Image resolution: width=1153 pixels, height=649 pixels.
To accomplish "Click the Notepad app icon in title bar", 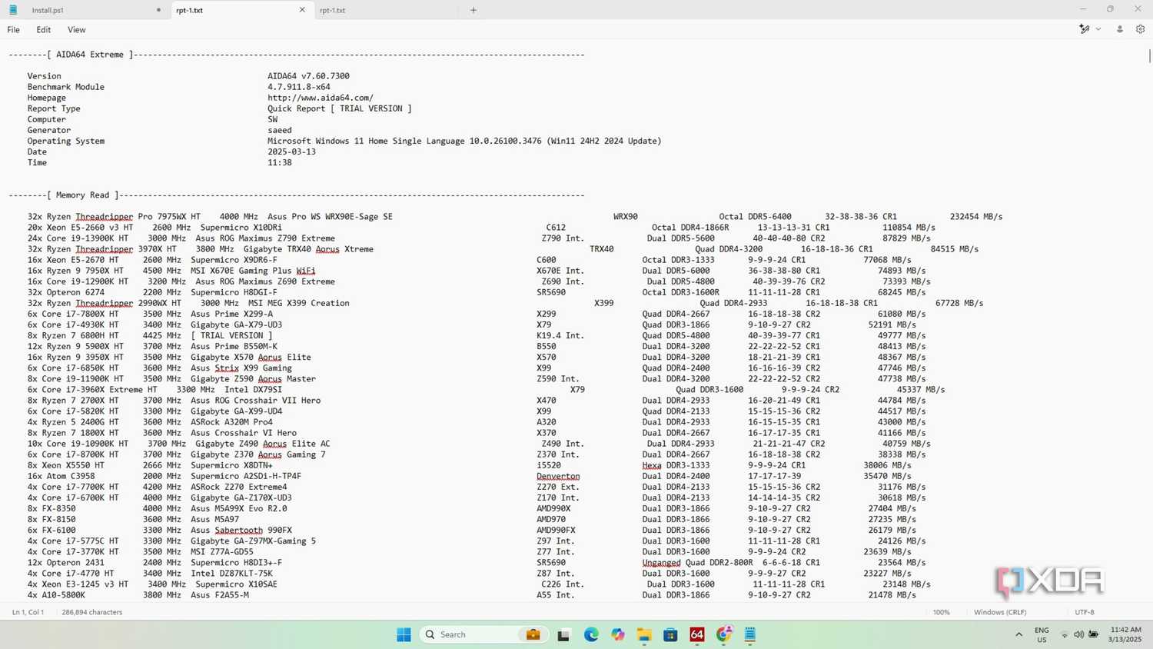I will coord(13,10).
